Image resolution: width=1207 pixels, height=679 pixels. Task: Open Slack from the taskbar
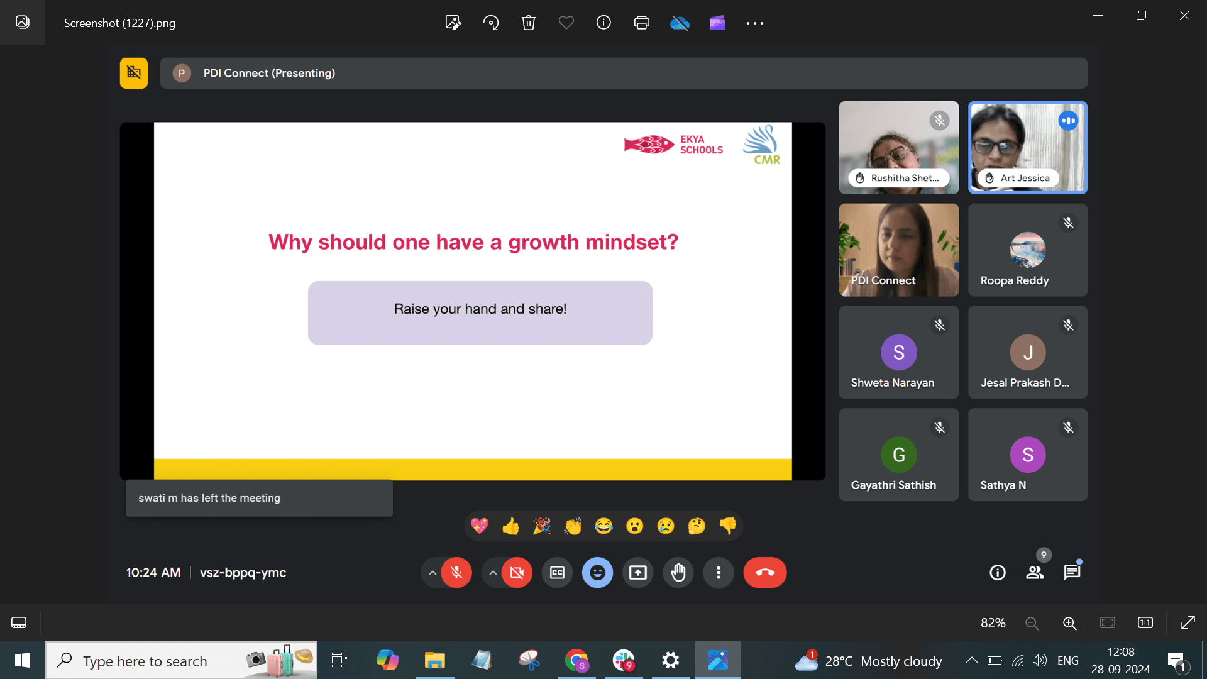(x=624, y=660)
